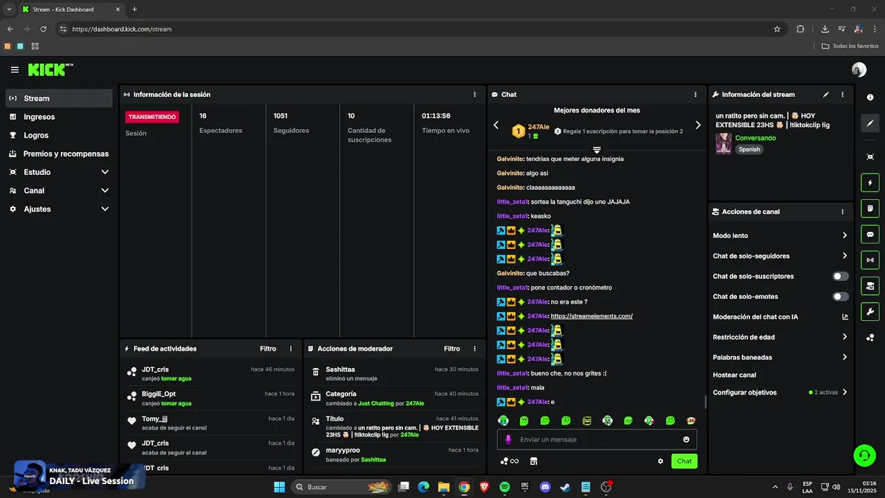Edit stream info with pencil icon
This screenshot has width=885, height=498.
[x=826, y=95]
